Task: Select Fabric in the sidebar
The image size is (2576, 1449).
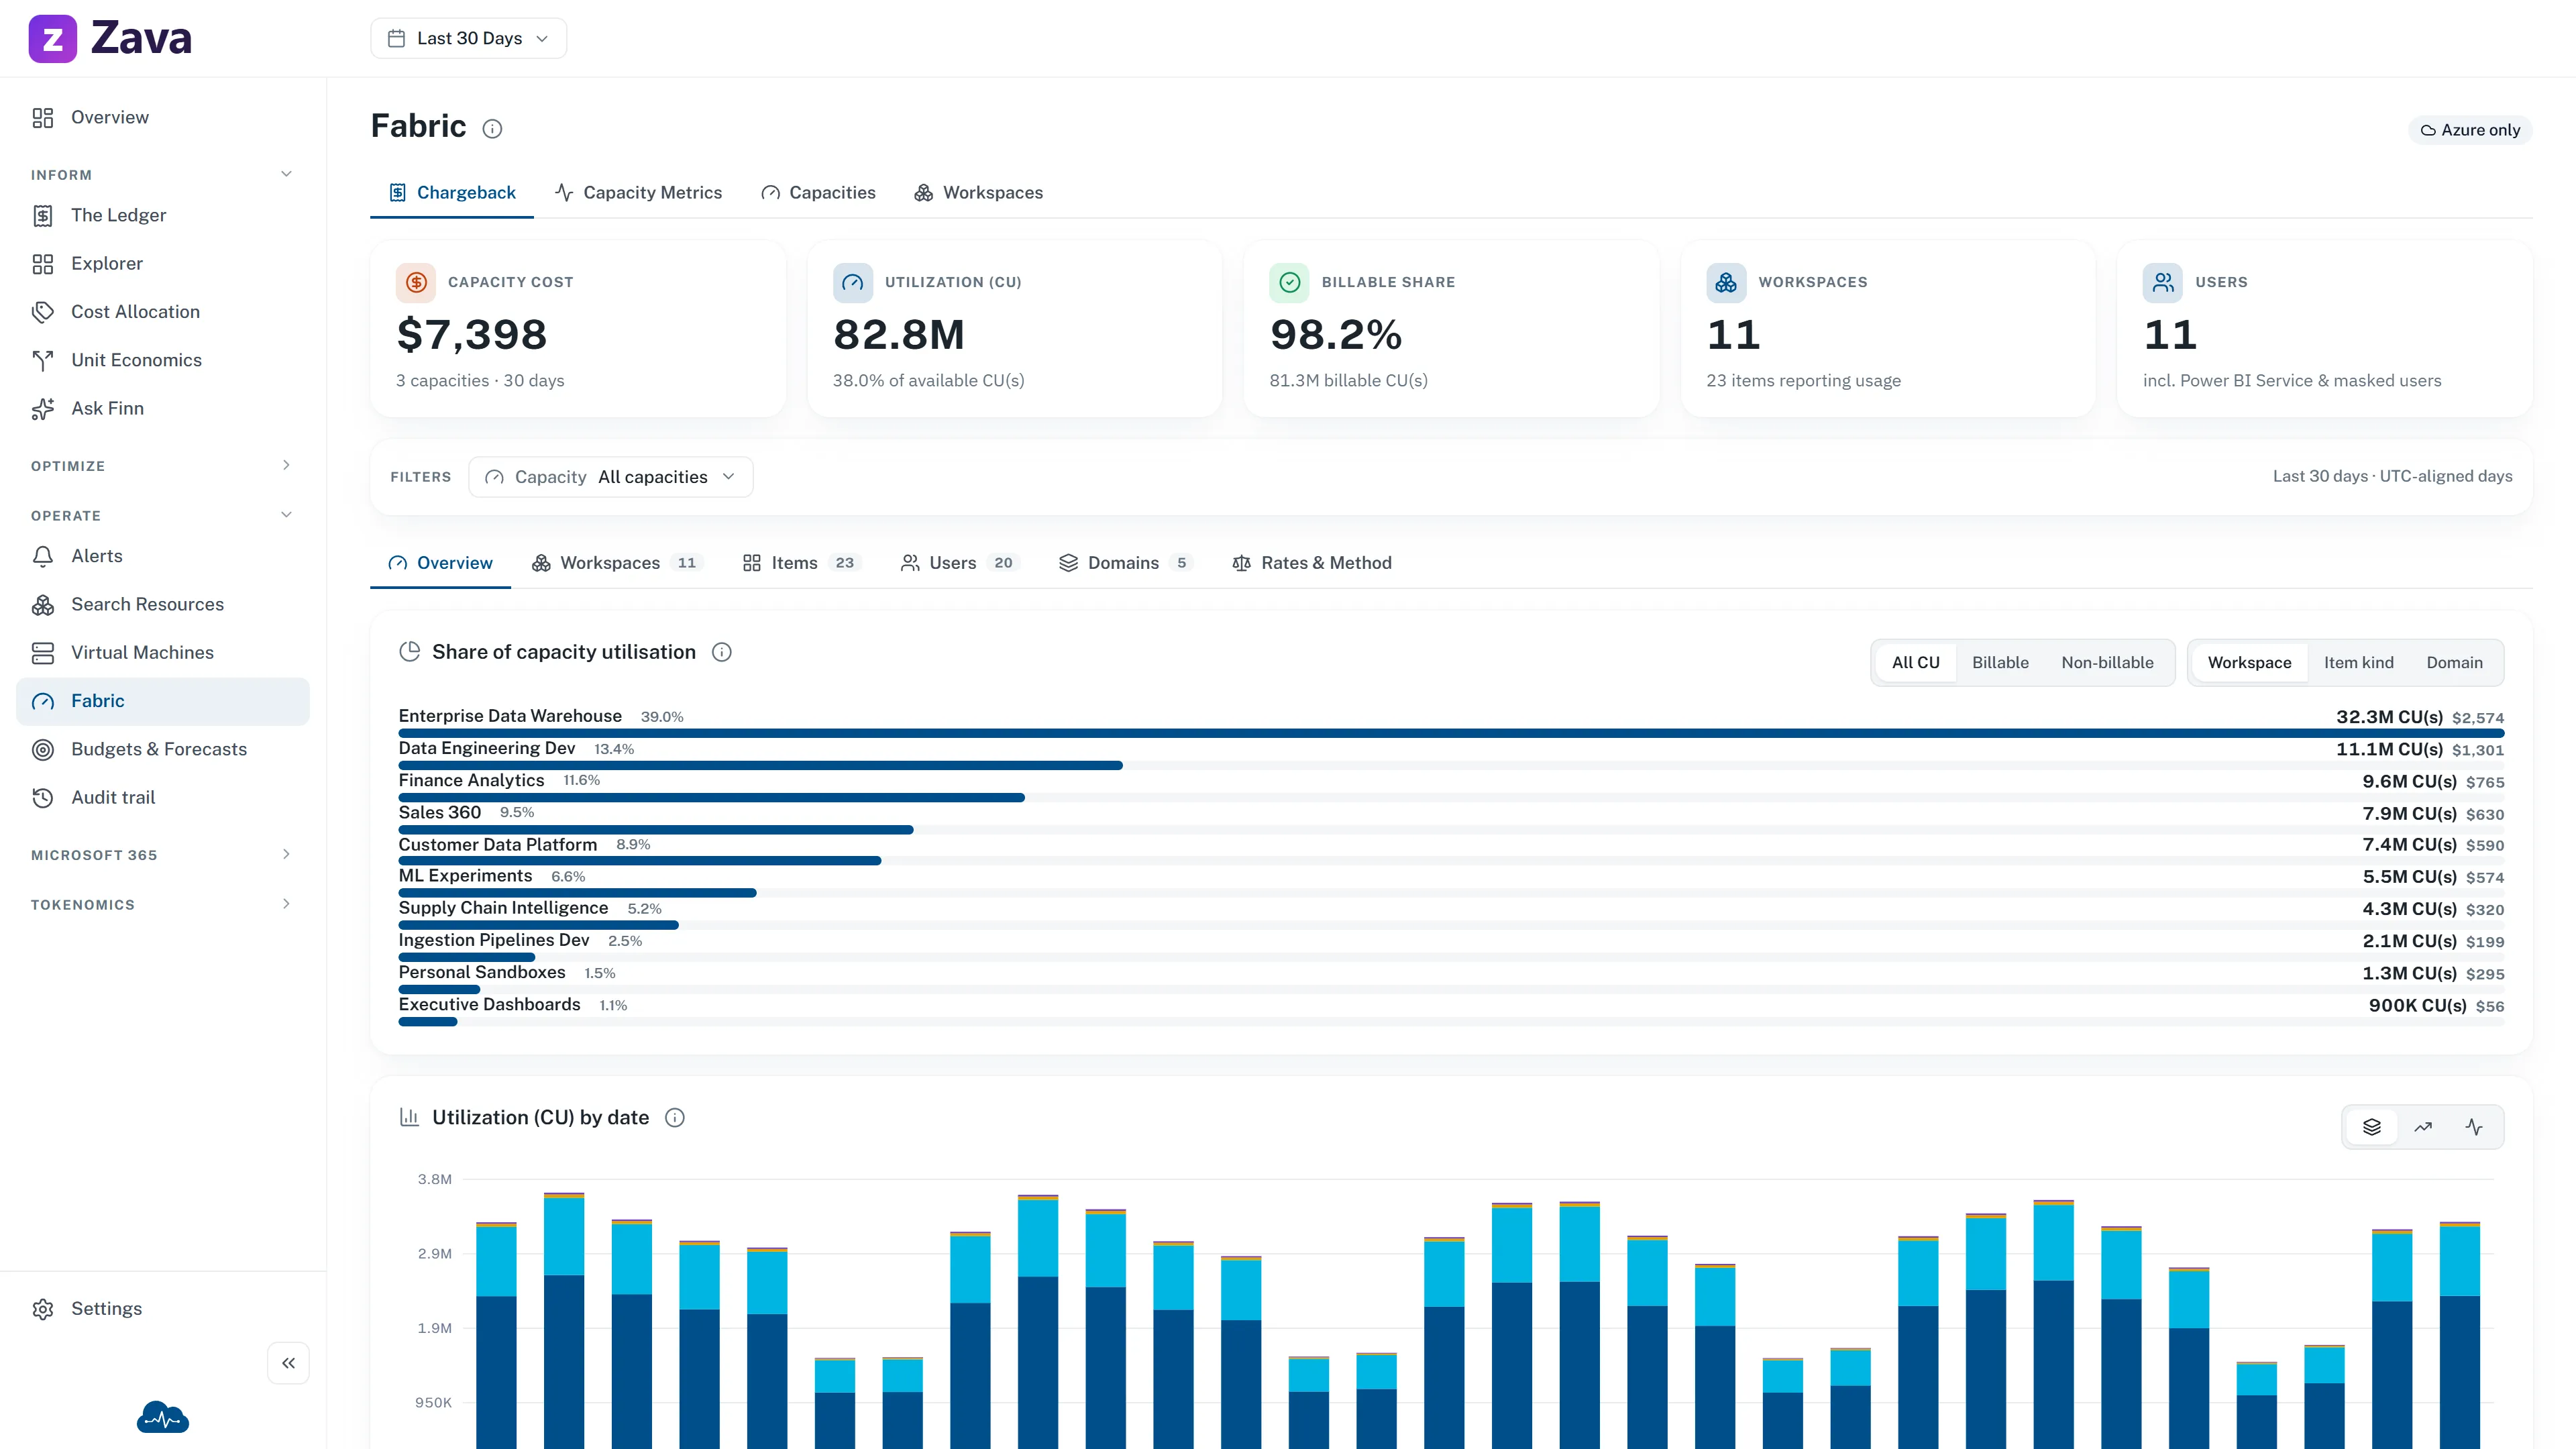Action: click(x=163, y=701)
